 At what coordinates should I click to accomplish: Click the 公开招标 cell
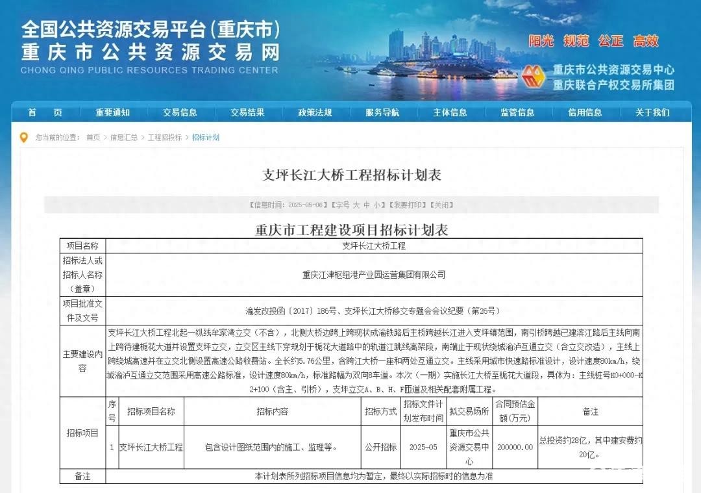(x=381, y=447)
